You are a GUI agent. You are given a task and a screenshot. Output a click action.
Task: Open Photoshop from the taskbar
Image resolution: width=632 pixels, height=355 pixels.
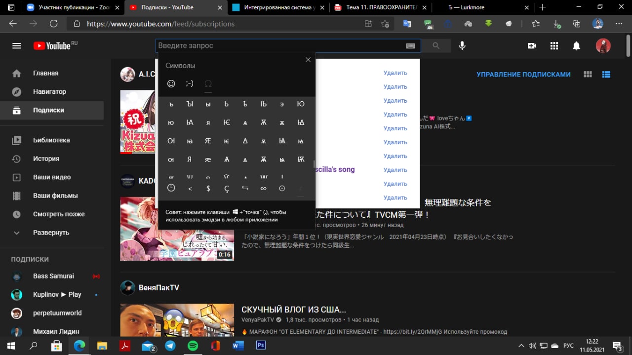(261, 346)
